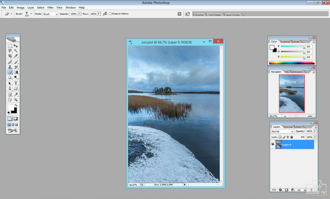Image resolution: width=330 pixels, height=199 pixels.
Task: Click Link layers button
Action: click(x=274, y=190)
